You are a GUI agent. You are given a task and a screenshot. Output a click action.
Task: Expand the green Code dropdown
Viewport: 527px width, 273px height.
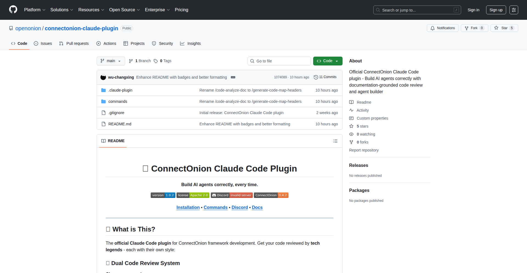[x=327, y=61]
